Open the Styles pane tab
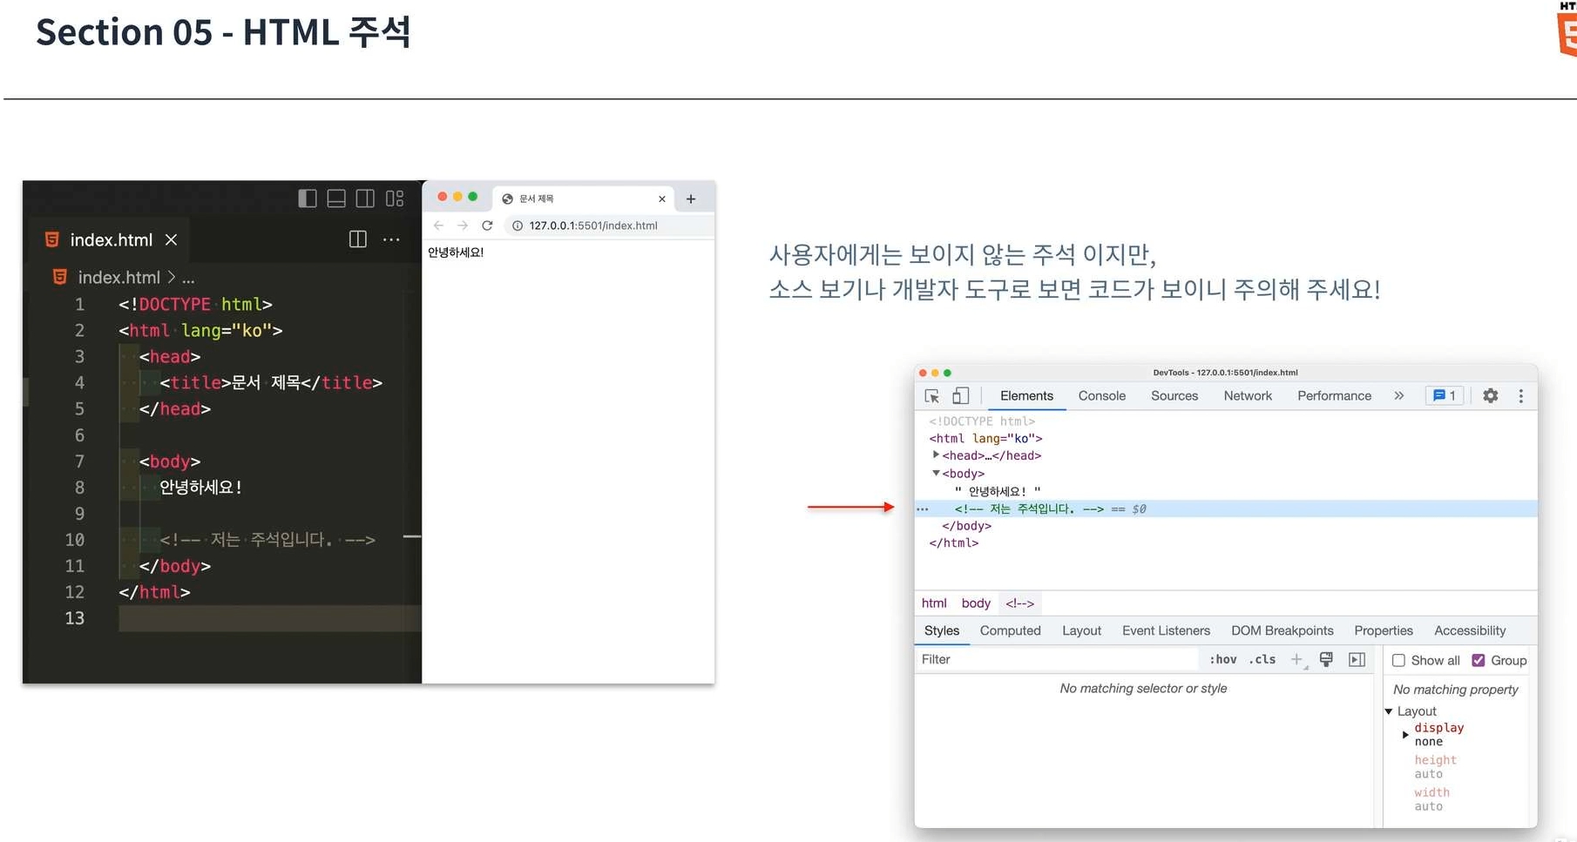The height and width of the screenshot is (842, 1577). (942, 631)
